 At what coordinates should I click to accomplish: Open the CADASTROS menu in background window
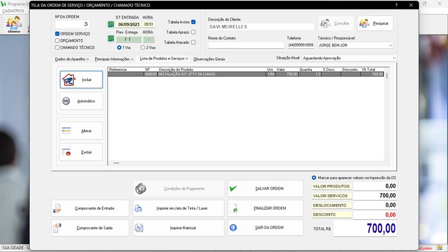[13, 11]
